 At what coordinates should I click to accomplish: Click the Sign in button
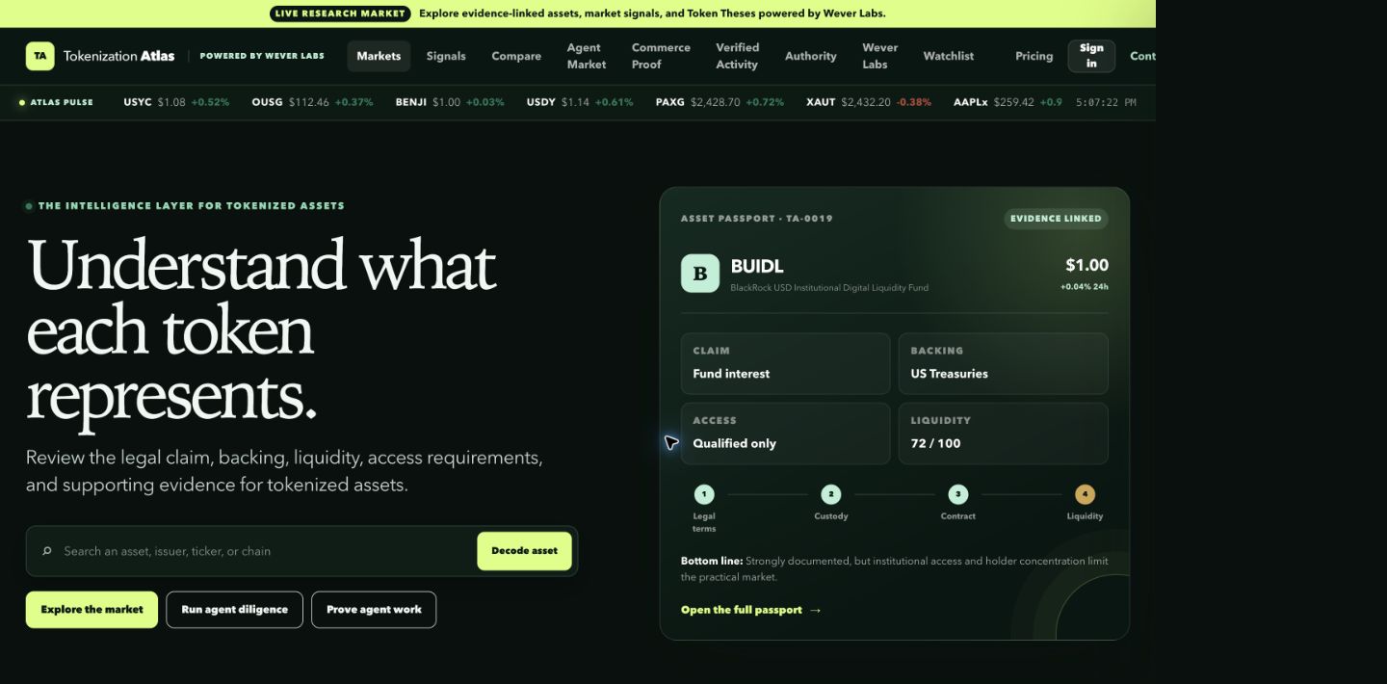click(1091, 56)
